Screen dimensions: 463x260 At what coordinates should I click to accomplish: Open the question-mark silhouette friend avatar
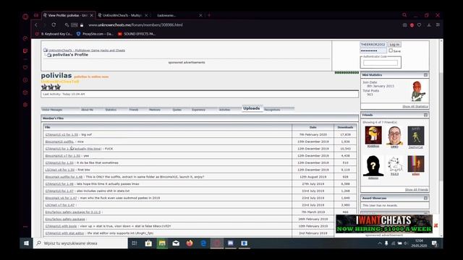pos(373,166)
